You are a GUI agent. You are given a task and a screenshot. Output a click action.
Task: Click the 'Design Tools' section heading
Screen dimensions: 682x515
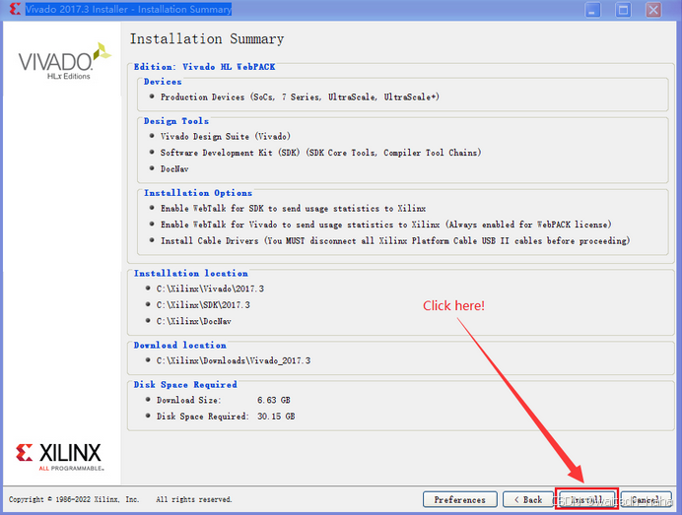tap(176, 121)
